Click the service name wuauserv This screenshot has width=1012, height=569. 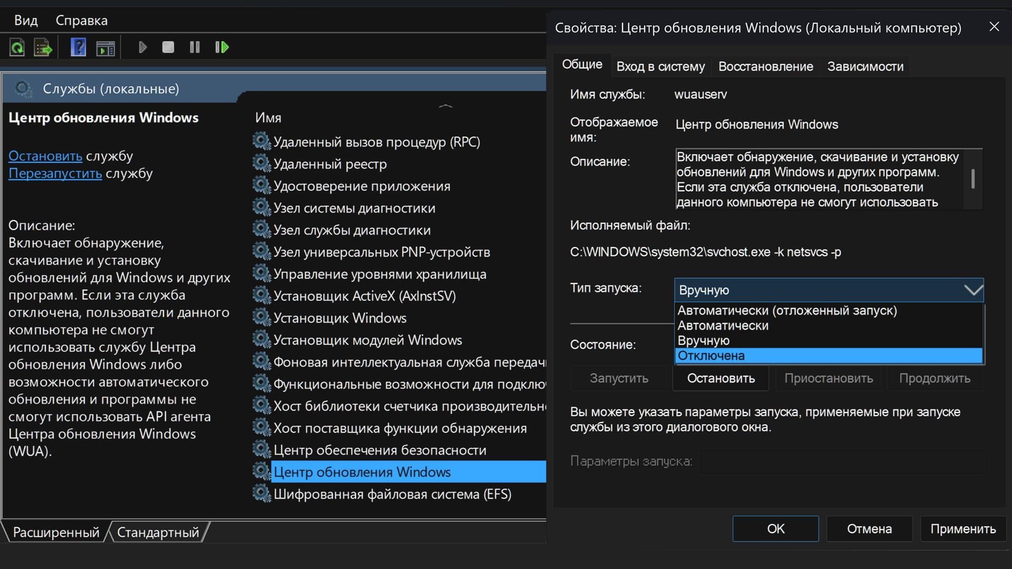(x=700, y=94)
